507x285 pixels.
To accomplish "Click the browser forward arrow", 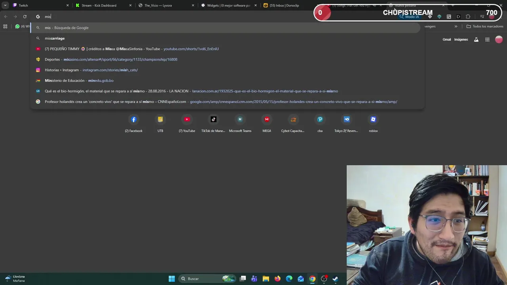I will [x=15, y=17].
